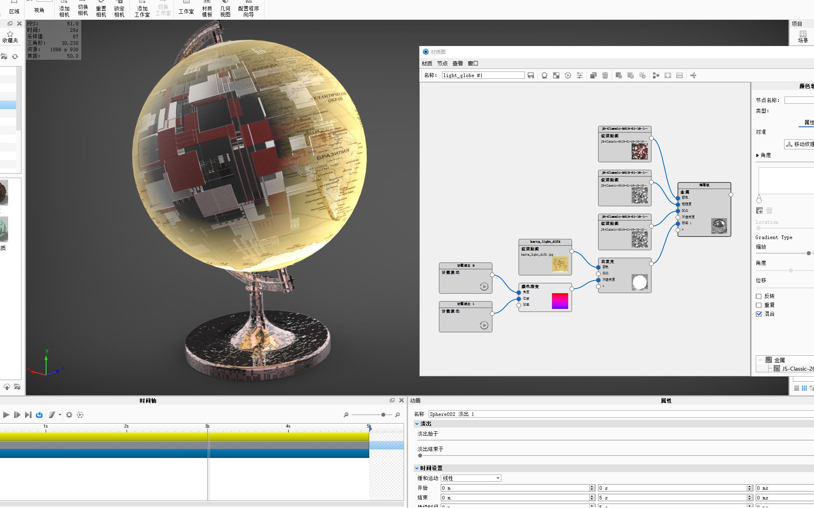Click duplicate node icon in material graph

[593, 76]
